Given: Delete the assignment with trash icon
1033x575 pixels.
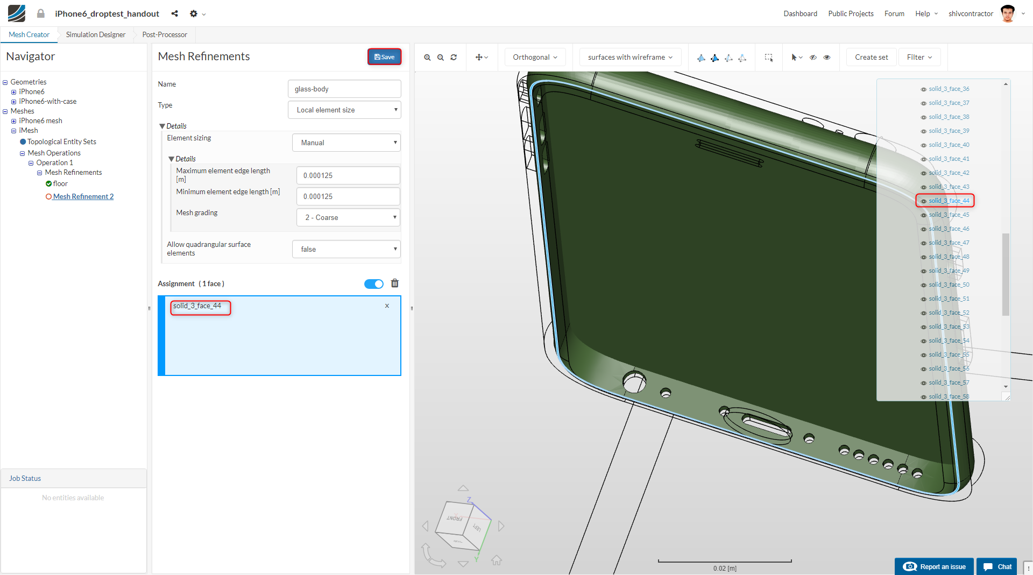Looking at the screenshot, I should (394, 283).
